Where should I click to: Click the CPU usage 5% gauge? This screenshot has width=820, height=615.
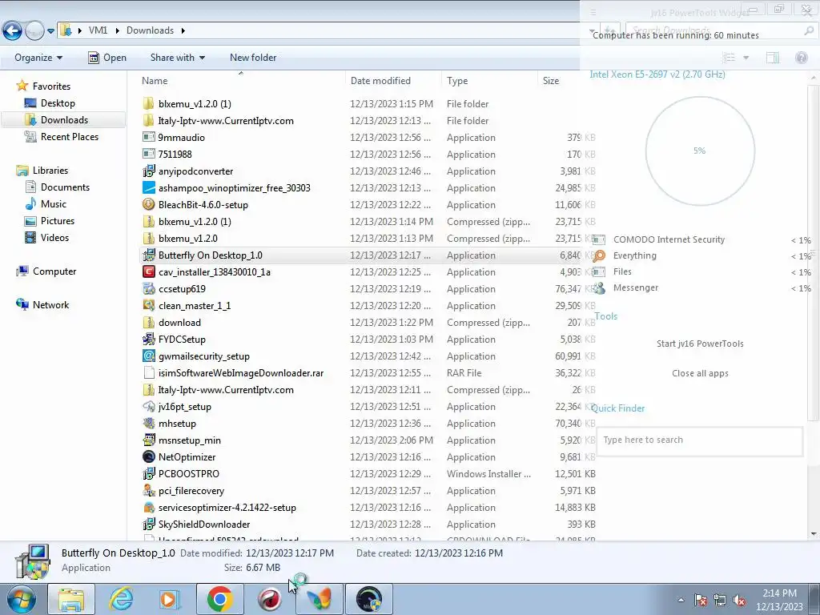(x=700, y=151)
